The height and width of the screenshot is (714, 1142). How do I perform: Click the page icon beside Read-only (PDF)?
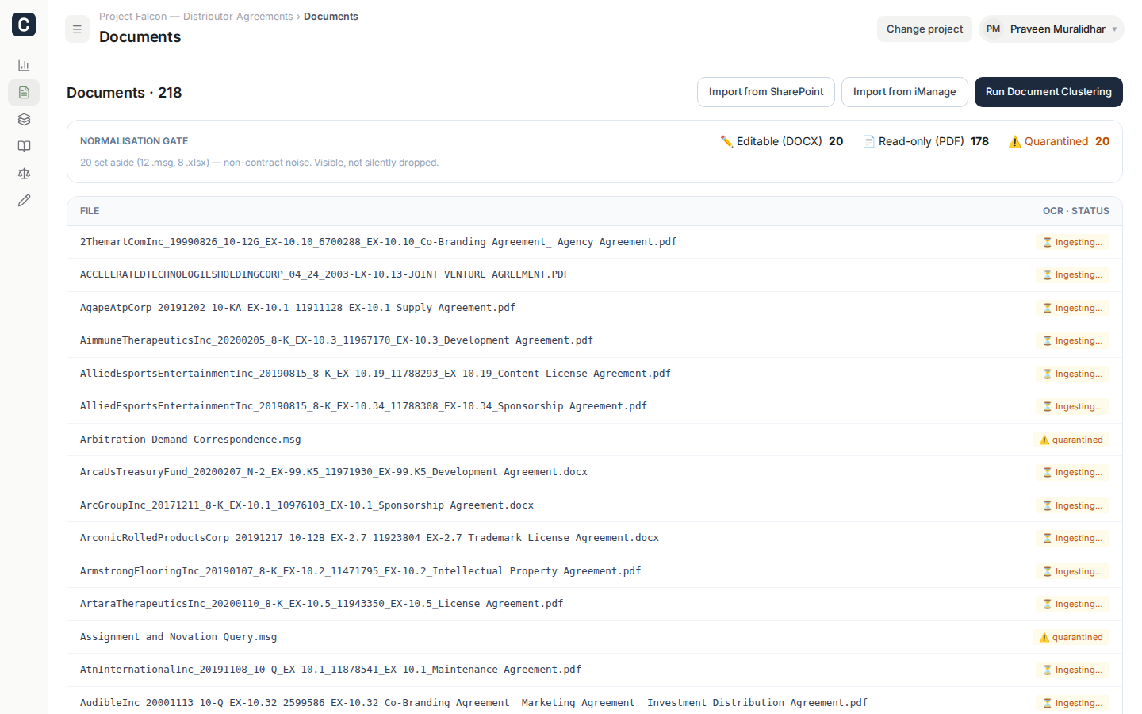(x=869, y=141)
